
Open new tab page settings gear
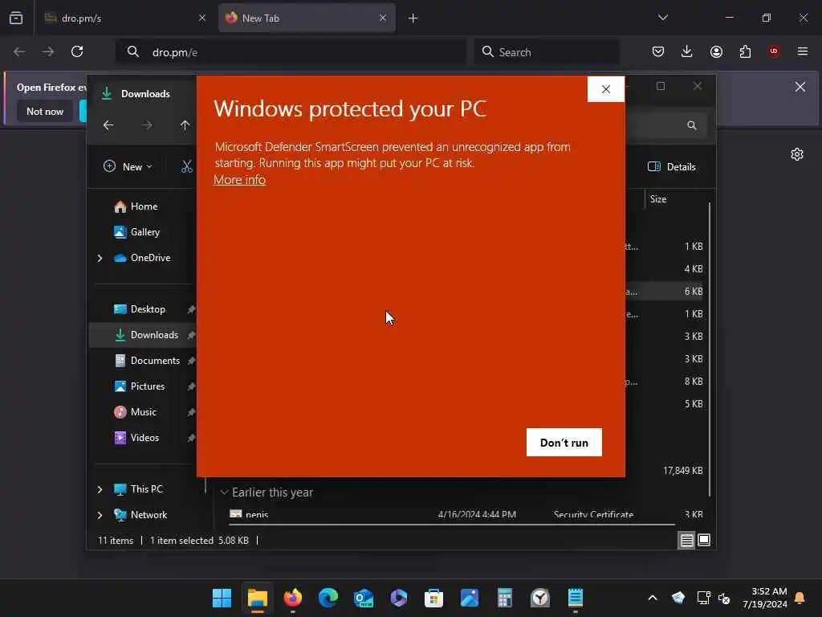[x=797, y=154]
